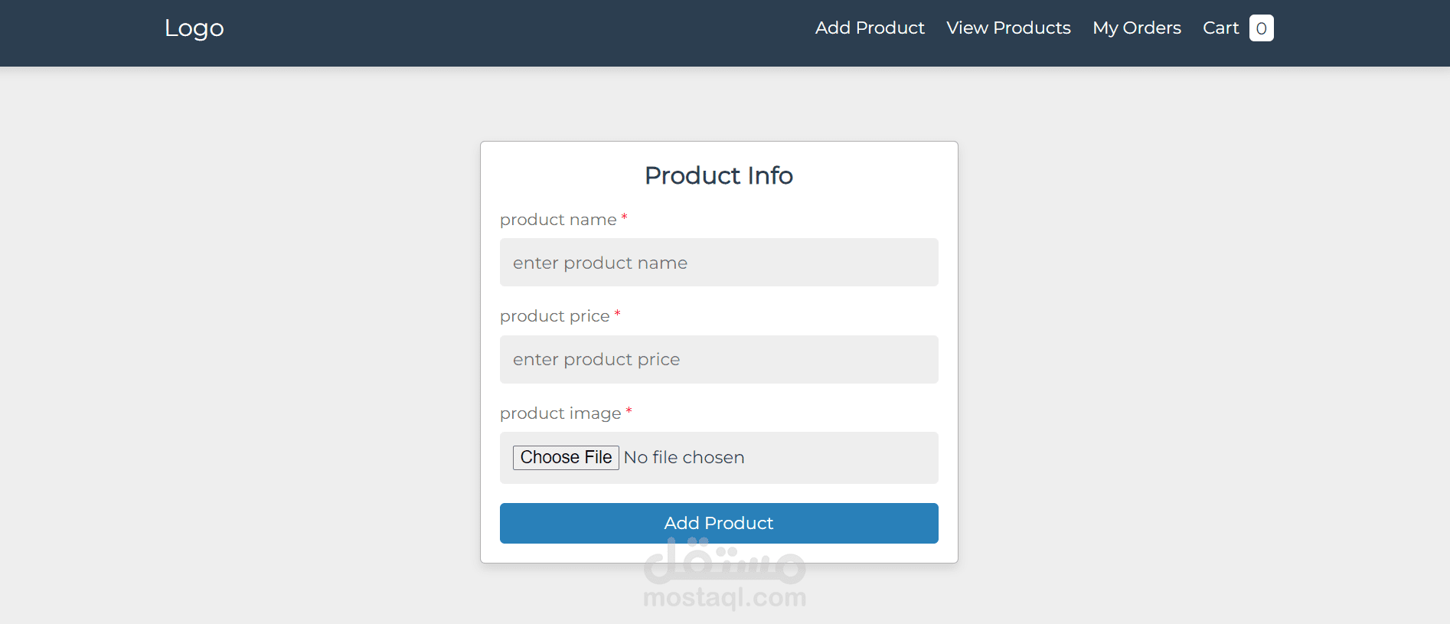Open the Add Product nav link
Viewport: 1450px width, 624px height.
pyautogui.click(x=870, y=28)
